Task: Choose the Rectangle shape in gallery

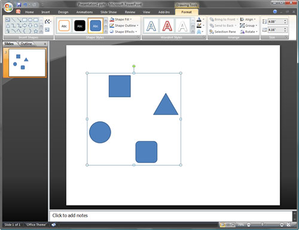Action: click(x=25, y=20)
